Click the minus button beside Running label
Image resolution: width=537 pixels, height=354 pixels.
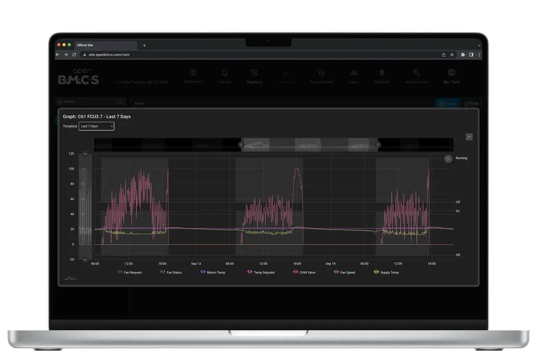448,158
